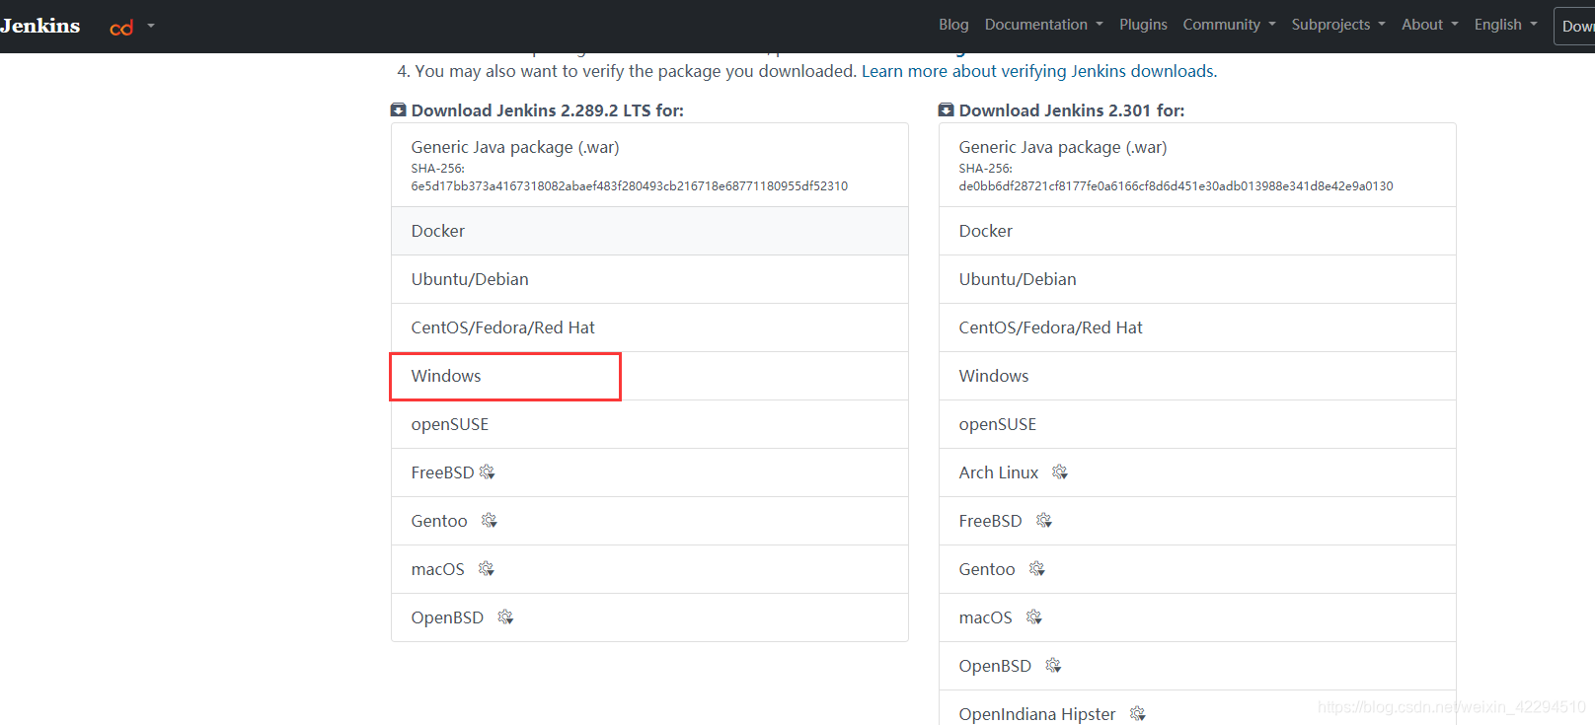Open the Blog link in the navbar
1595x725 pixels.
coord(953,25)
